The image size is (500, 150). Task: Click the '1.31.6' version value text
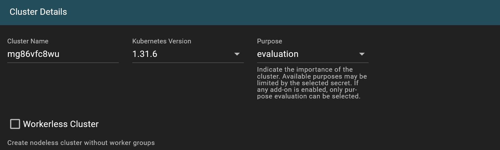tap(145, 54)
